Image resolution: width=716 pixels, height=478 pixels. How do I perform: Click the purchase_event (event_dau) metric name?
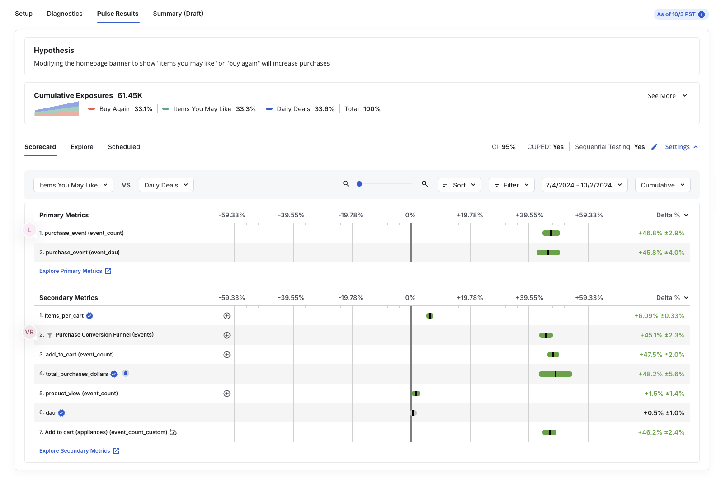83,253
